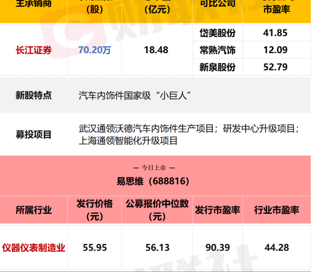Click the 市盈率 header in yellow row
The height and width of the screenshot is (272, 312).
(x=276, y=9)
